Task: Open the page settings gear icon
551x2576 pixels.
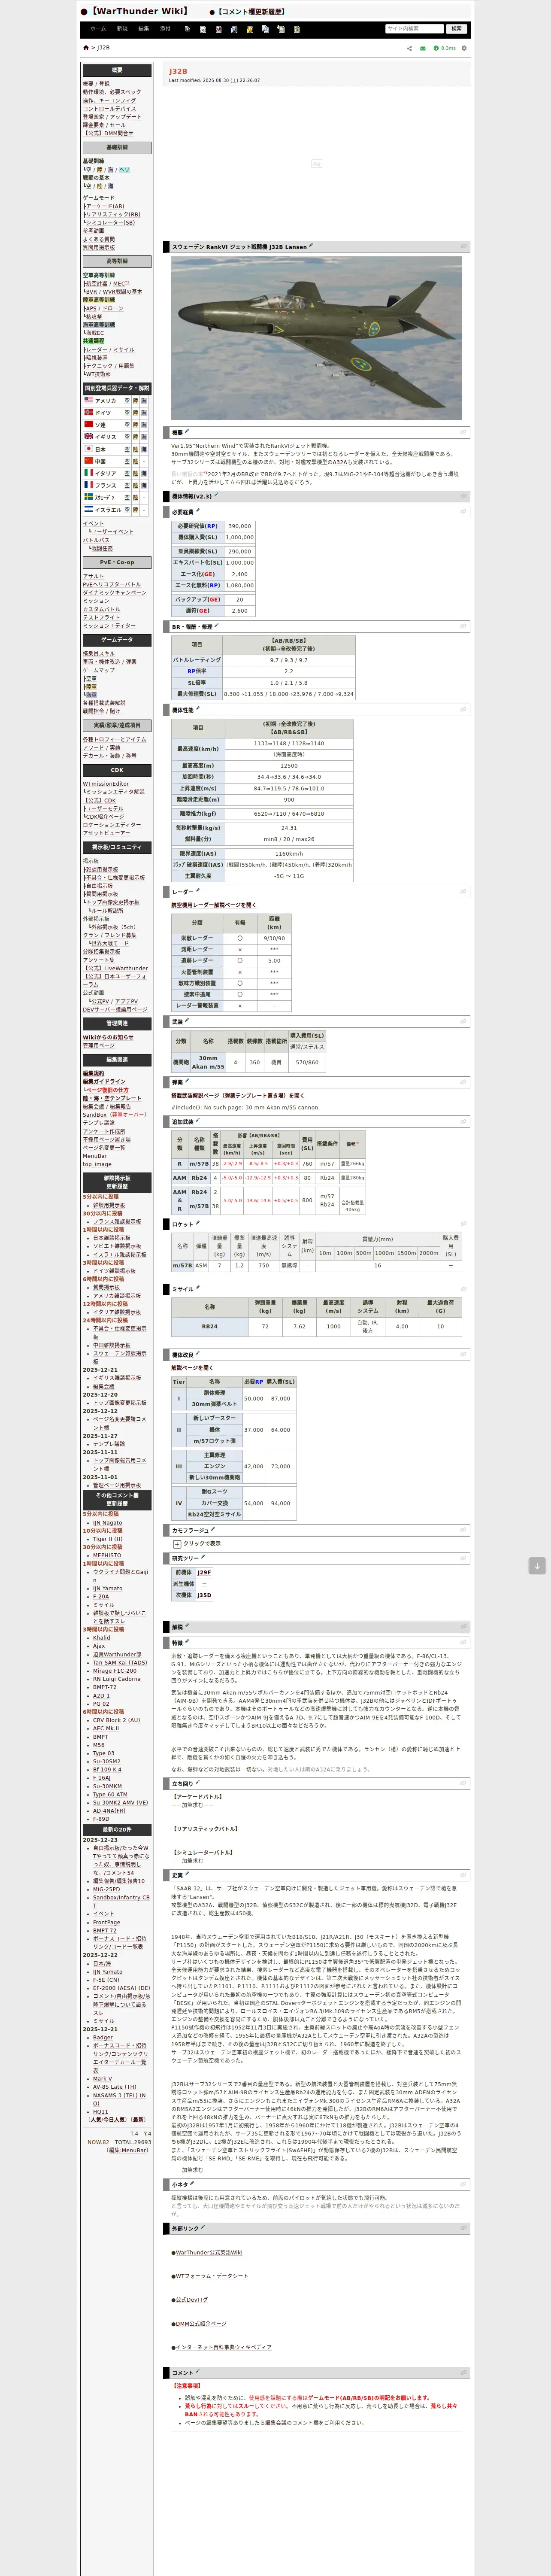Action: click(x=464, y=48)
